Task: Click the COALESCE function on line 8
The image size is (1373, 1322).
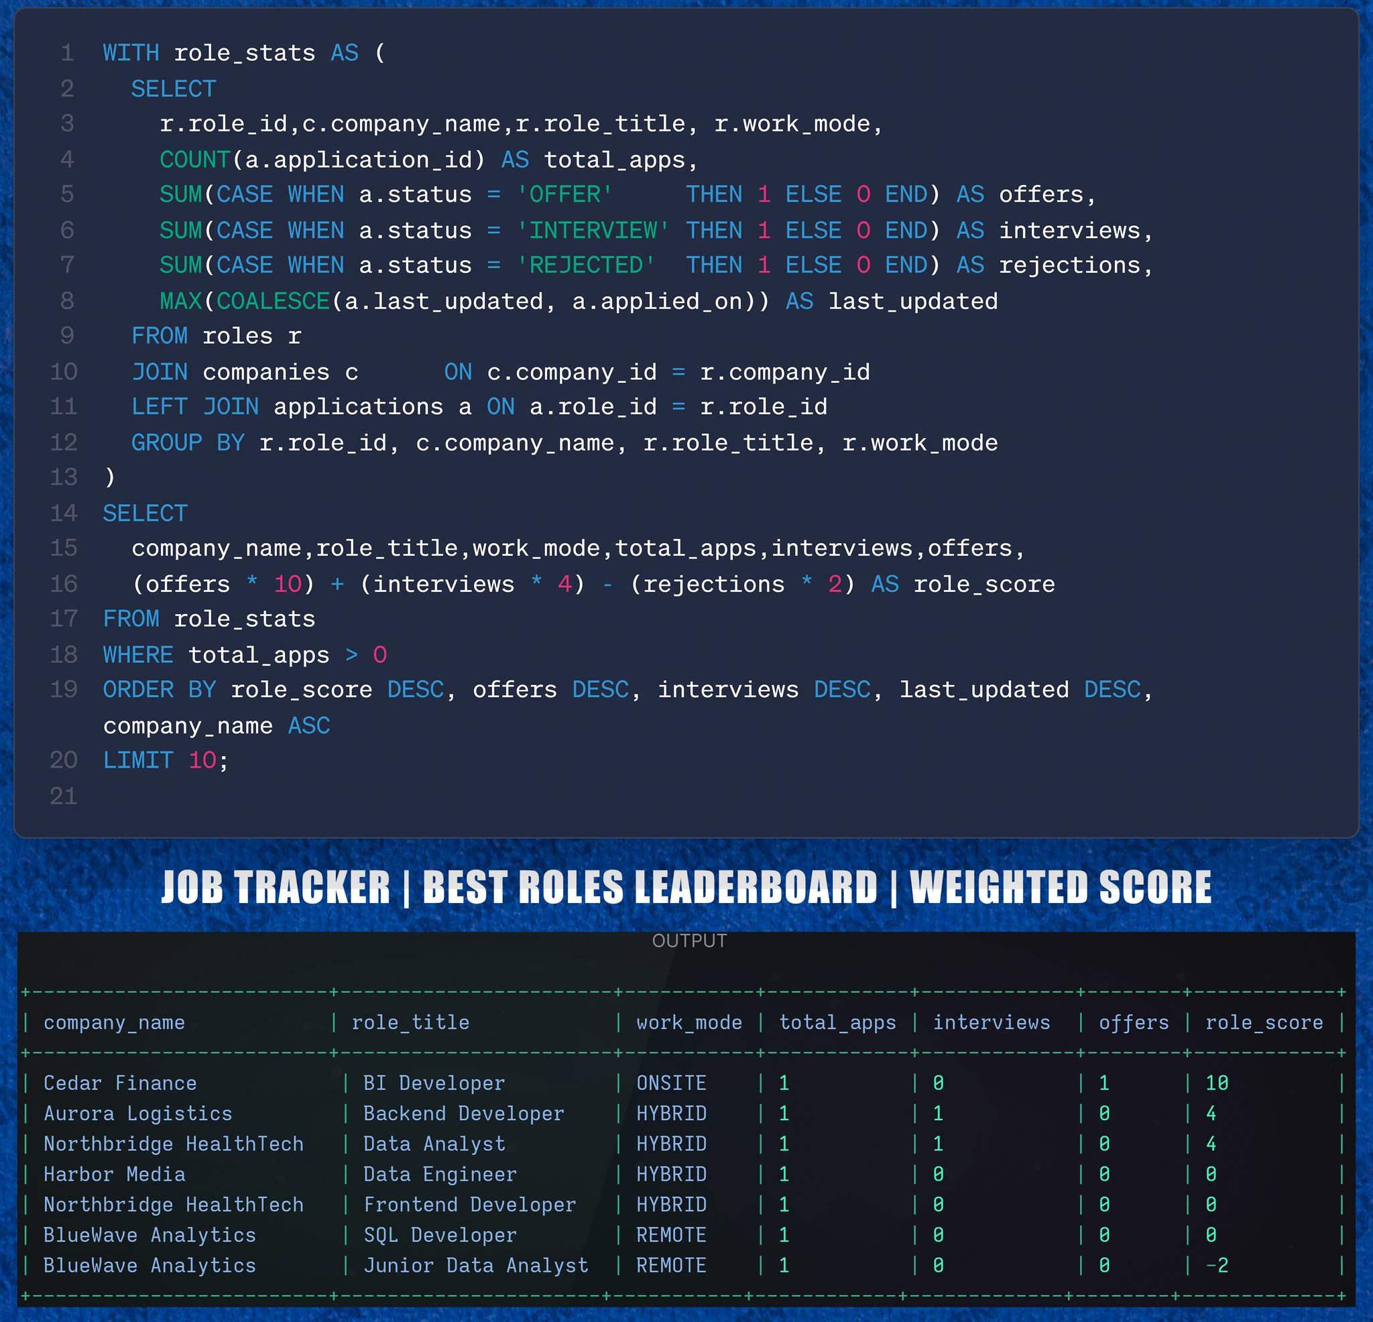Action: (274, 301)
